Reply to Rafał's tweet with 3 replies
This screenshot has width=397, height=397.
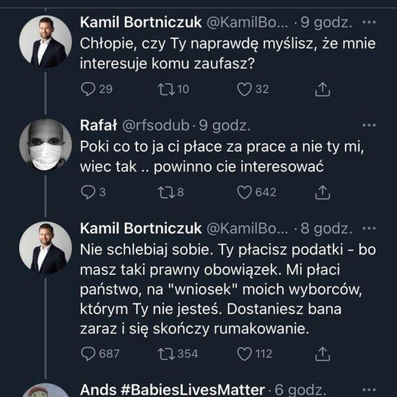click(x=88, y=192)
